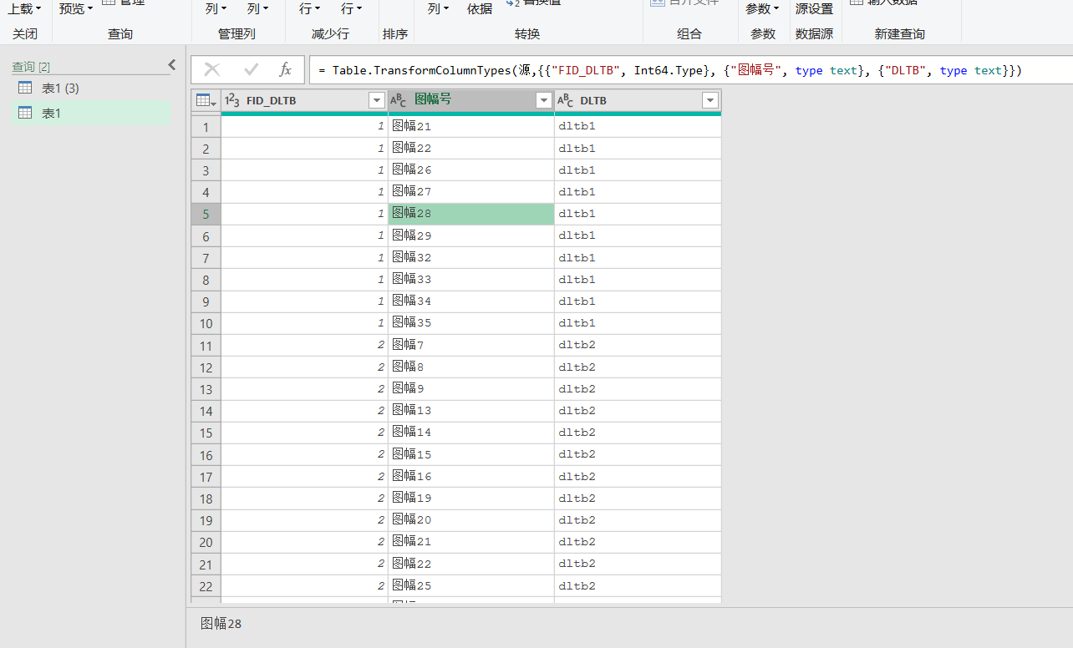Click the 图幅16 cell

click(471, 477)
